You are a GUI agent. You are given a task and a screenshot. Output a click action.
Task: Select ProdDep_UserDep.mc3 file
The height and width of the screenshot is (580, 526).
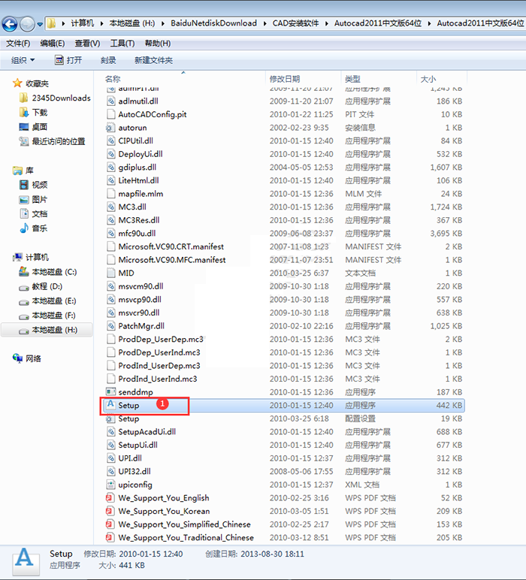click(155, 339)
